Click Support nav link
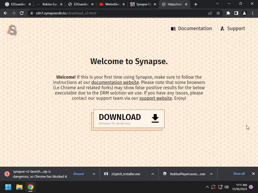258x193 pixels. pos(233,29)
